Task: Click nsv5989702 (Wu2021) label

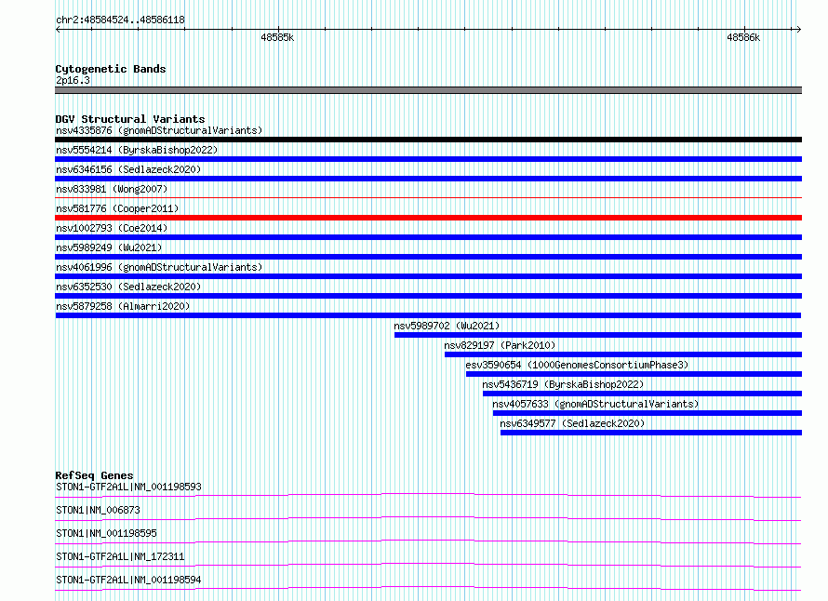Action: [447, 326]
